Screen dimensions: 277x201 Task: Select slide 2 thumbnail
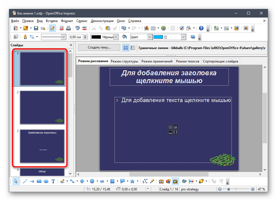tap(42, 107)
